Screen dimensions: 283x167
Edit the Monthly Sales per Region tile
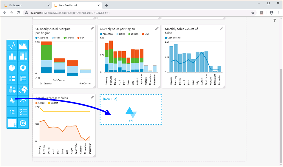[157, 28]
